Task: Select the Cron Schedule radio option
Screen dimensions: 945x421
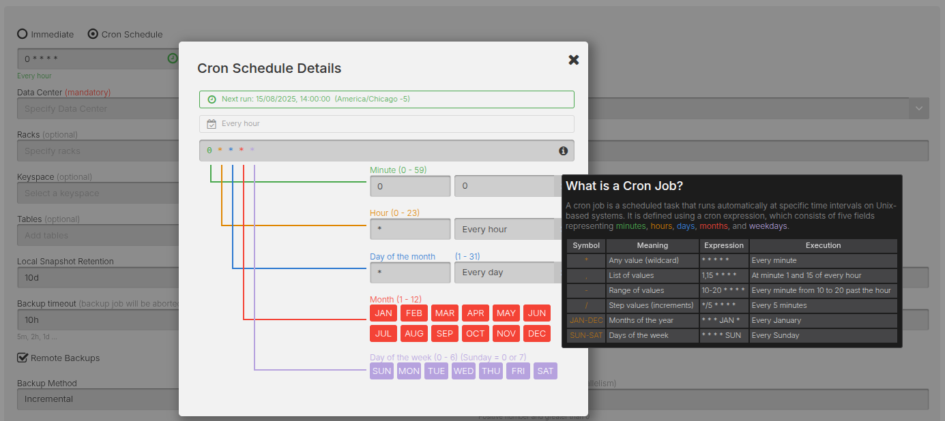Action: (x=93, y=34)
